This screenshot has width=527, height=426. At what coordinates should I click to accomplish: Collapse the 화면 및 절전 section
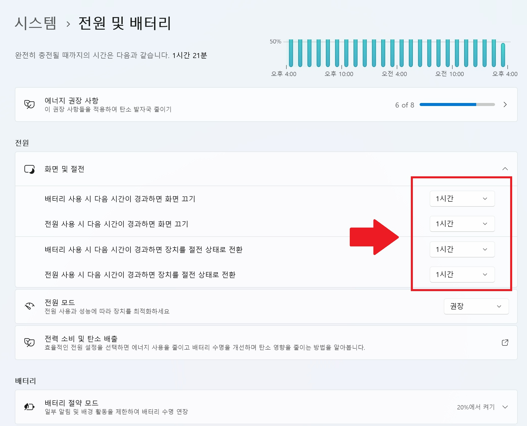[x=505, y=169]
